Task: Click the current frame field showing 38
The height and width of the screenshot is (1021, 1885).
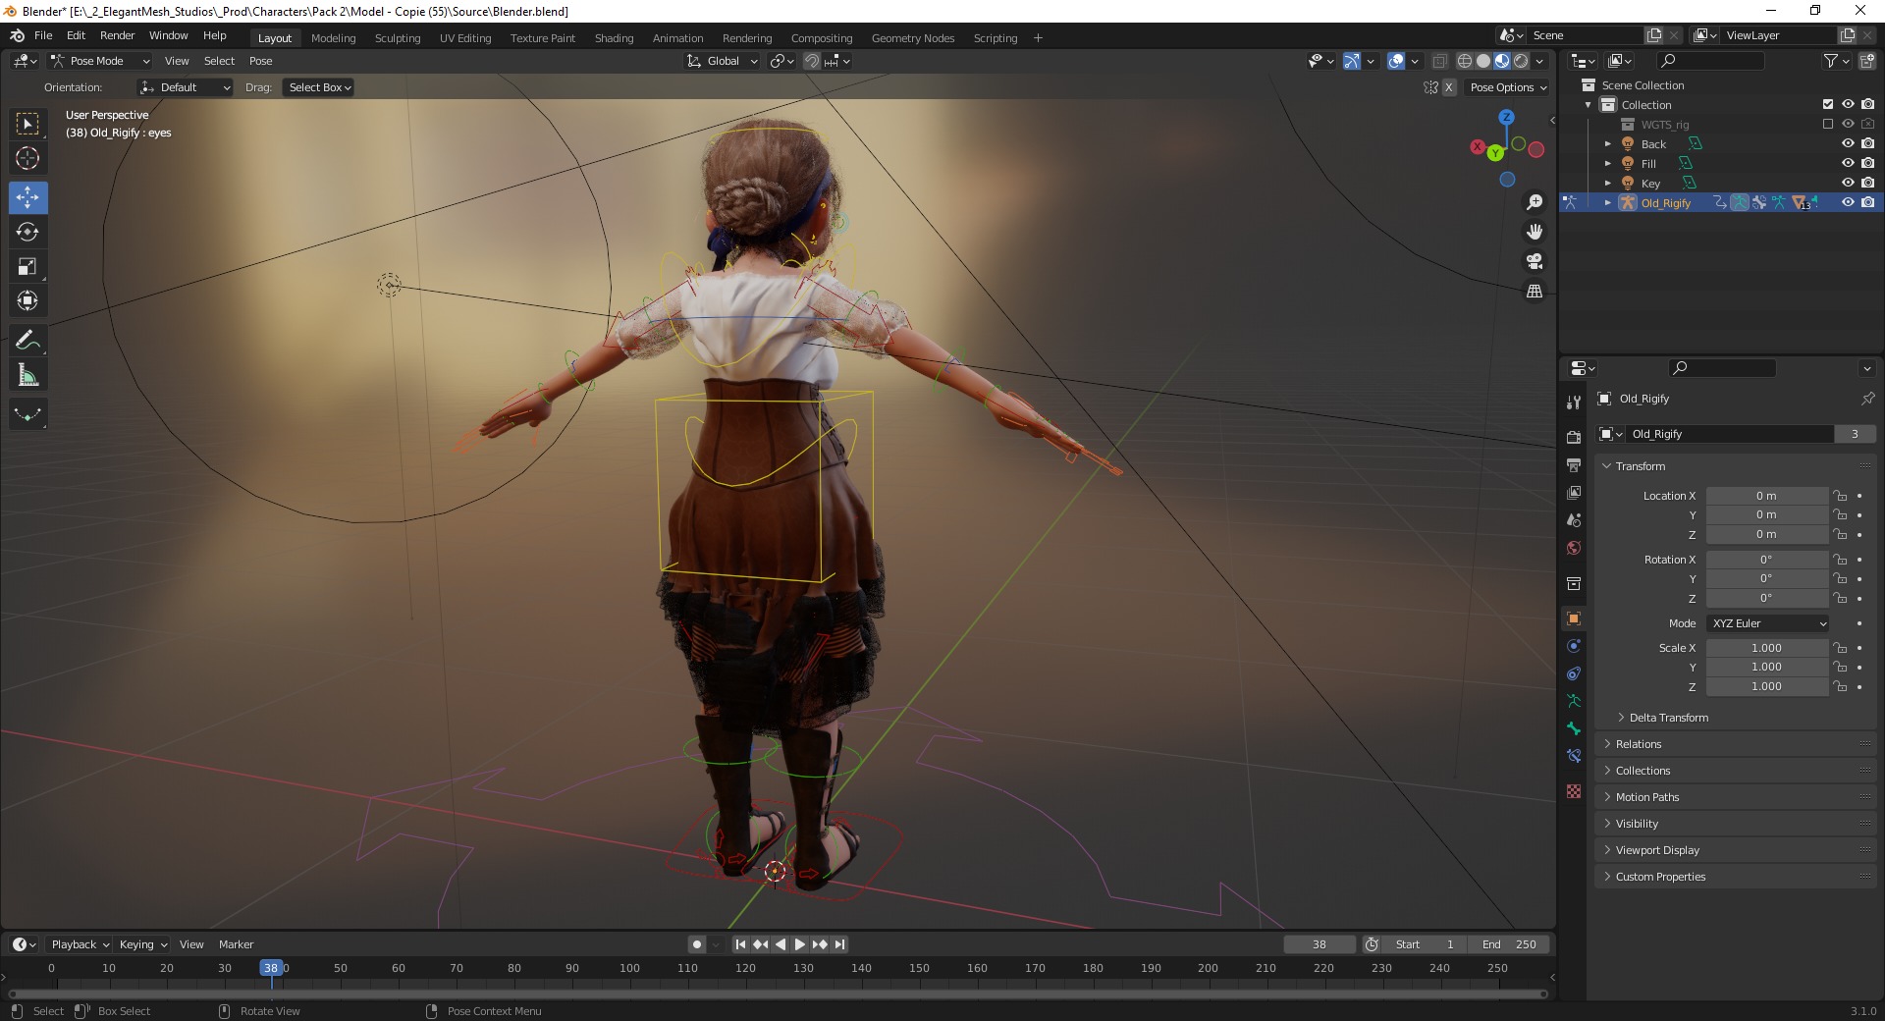Action: point(1319,944)
